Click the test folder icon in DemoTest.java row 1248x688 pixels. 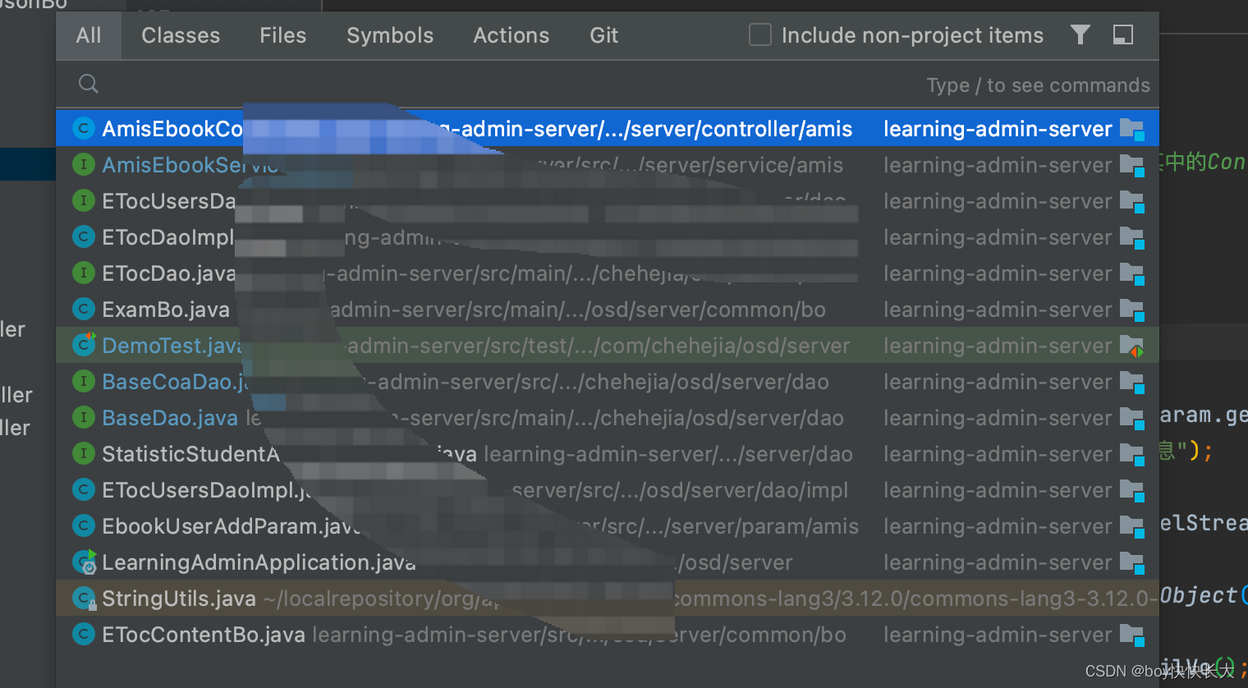[1132, 346]
